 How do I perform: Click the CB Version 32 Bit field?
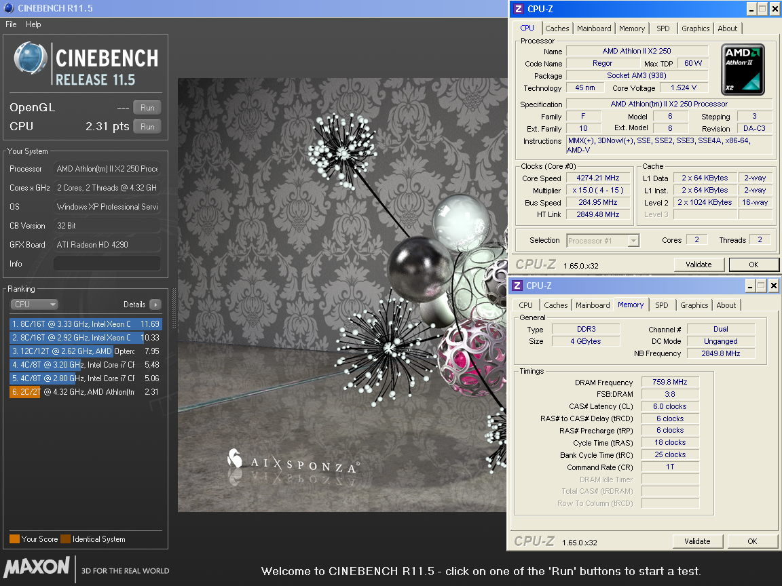coord(107,226)
